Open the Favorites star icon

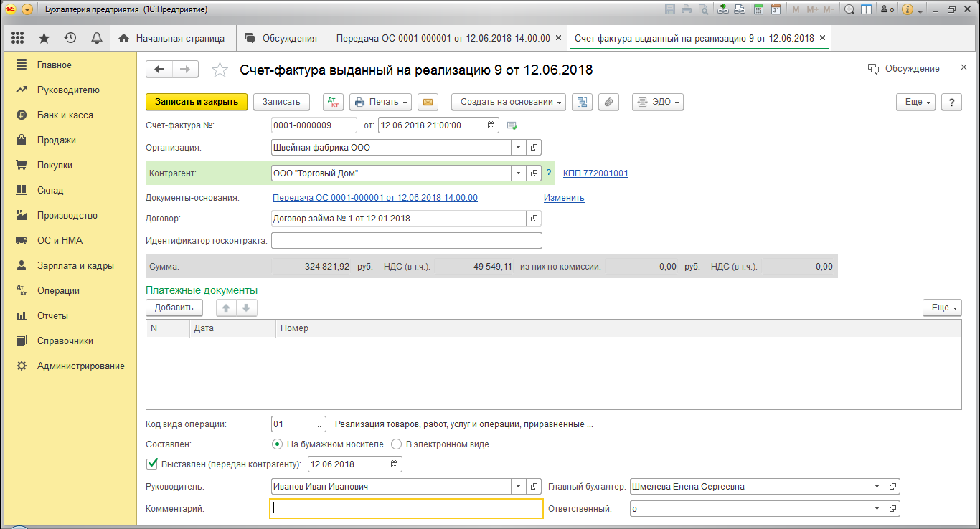pos(44,38)
